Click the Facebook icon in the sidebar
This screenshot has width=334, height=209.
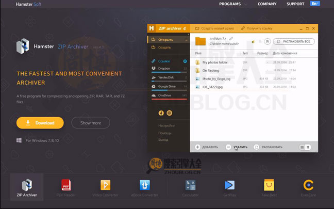coord(161,113)
